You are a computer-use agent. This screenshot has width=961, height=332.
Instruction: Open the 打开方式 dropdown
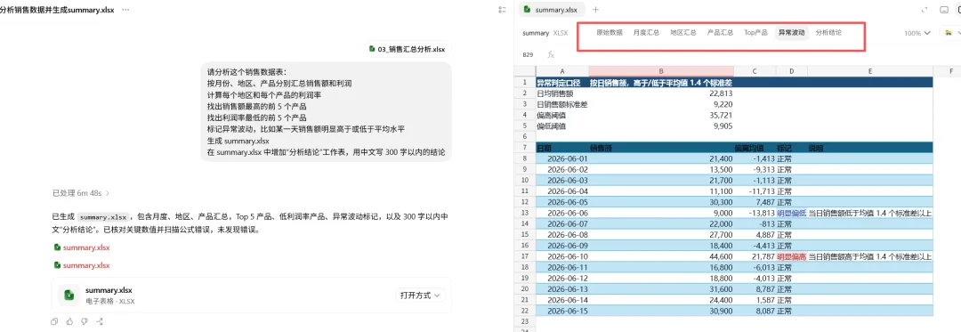420,296
